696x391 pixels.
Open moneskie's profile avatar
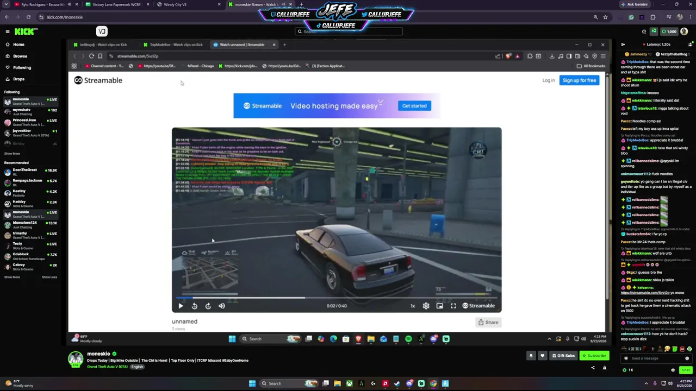pyautogui.click(x=76, y=359)
